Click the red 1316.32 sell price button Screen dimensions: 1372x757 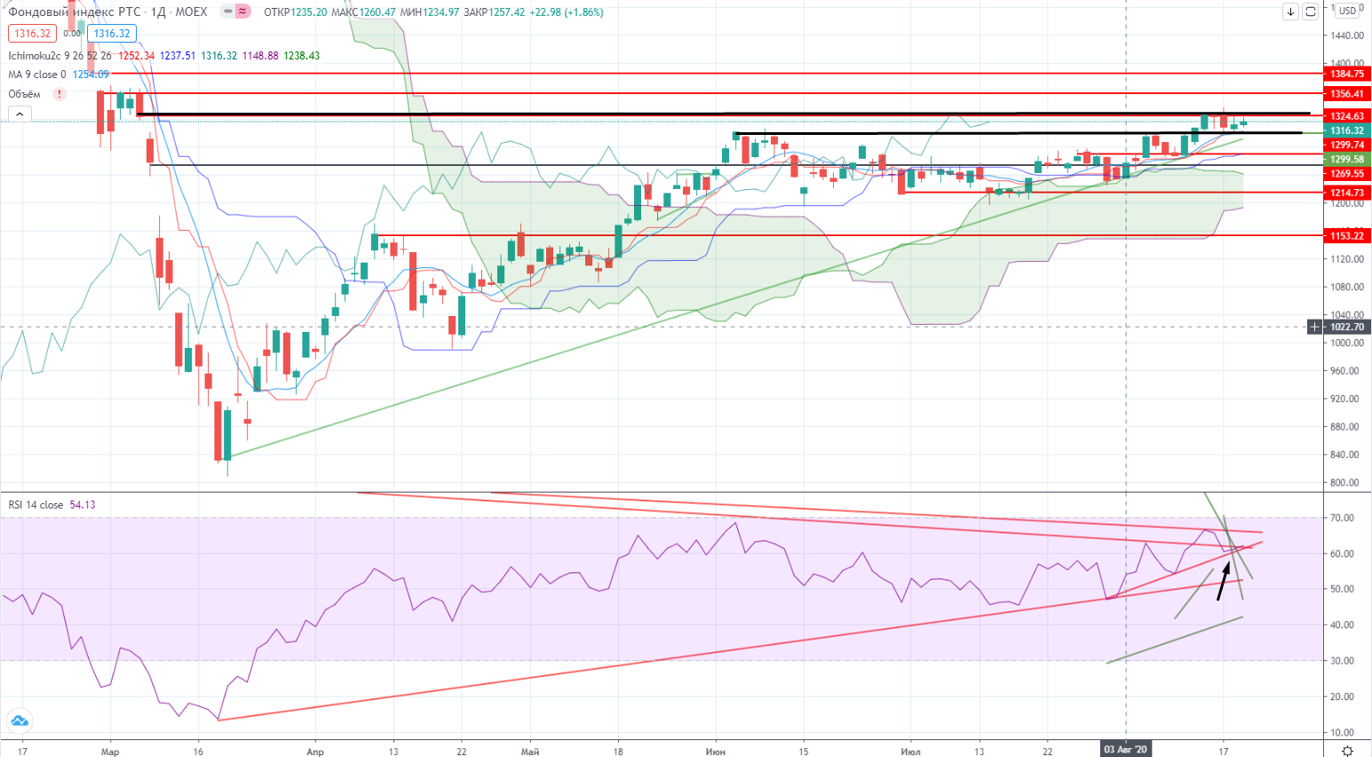32,34
